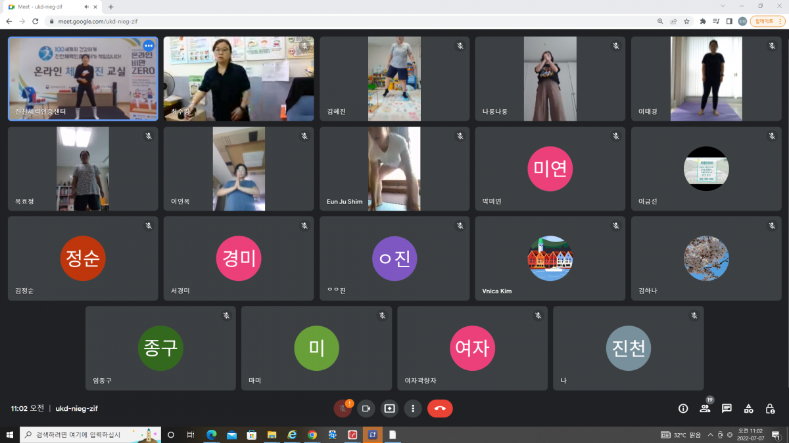Click the meet.google.com address bar
This screenshot has width=789, height=443.
coord(348,21)
